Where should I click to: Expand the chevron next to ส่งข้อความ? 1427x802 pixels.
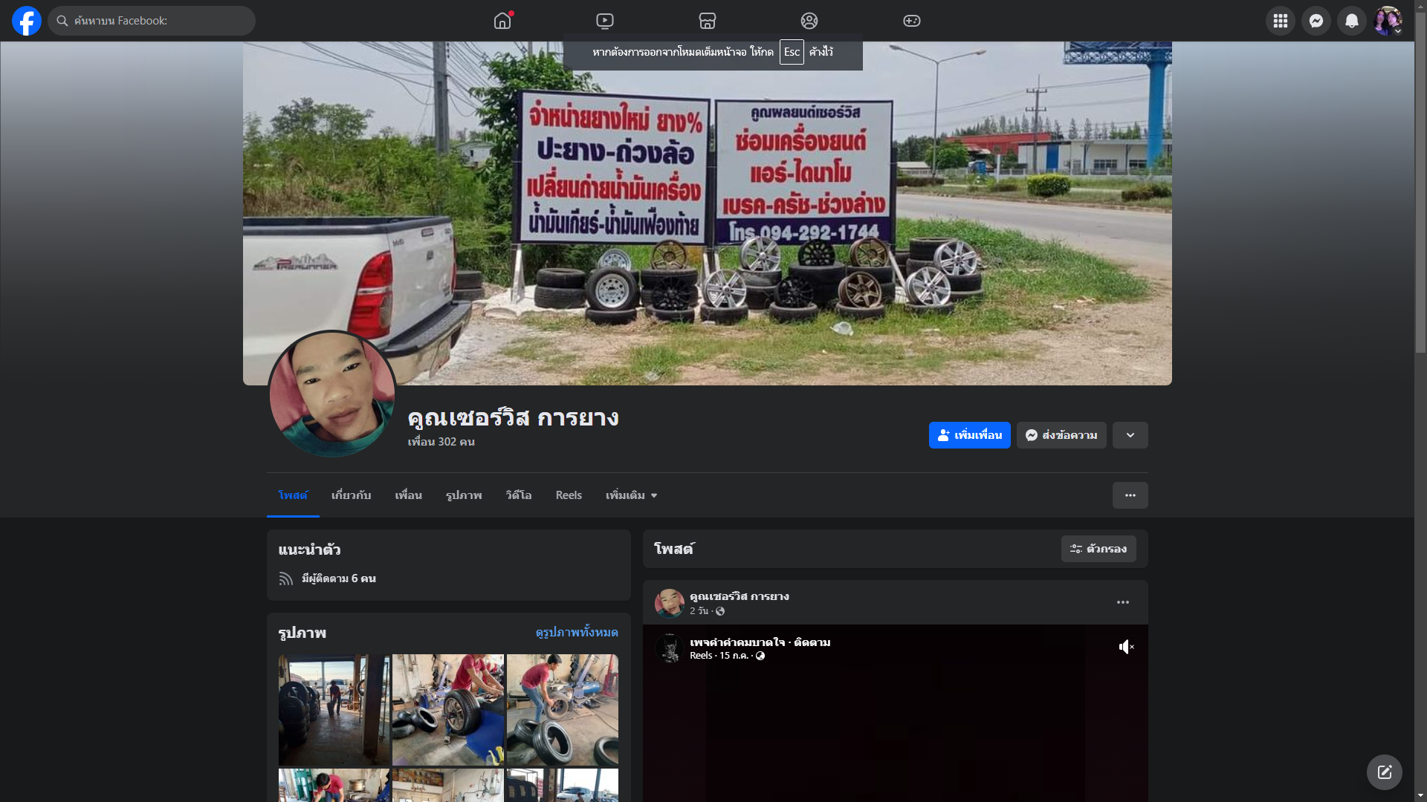[1130, 435]
